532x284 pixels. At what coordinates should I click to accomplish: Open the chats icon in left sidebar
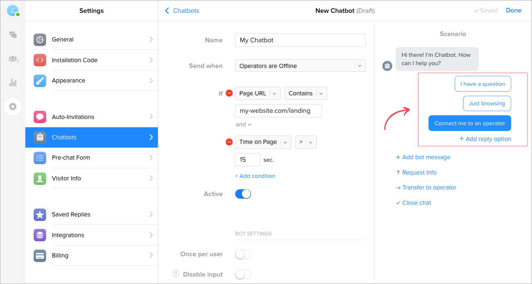[x=13, y=35]
